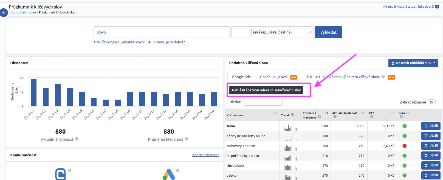Save keyword slovo života

coord(431,165)
